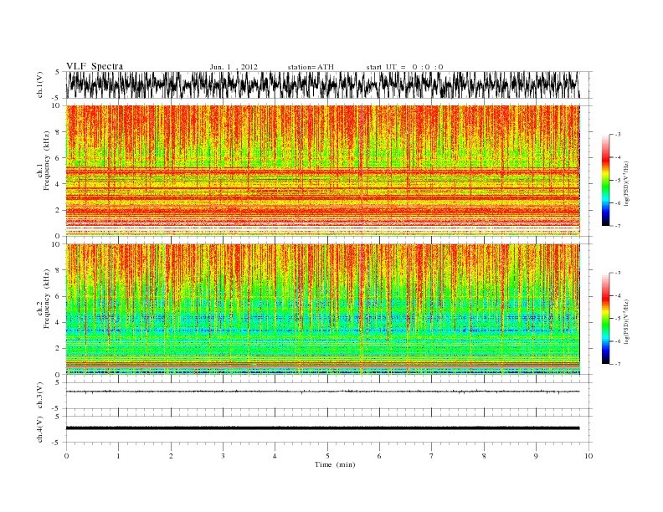Click time-axis tick label "7"
Image resolution: width=663 pixels, height=512 pixels.
[x=432, y=456]
